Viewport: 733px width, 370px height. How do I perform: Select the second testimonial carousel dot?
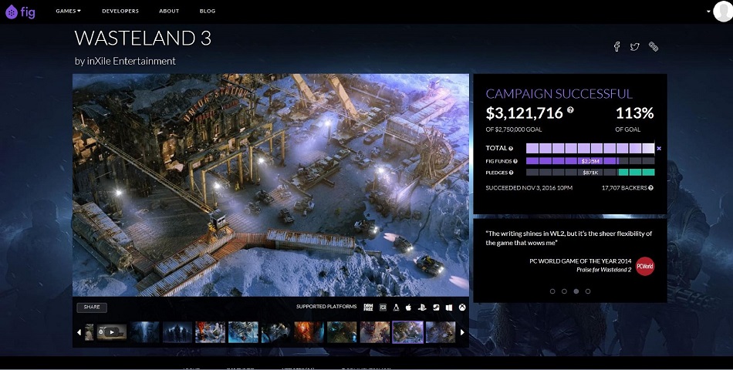point(564,291)
